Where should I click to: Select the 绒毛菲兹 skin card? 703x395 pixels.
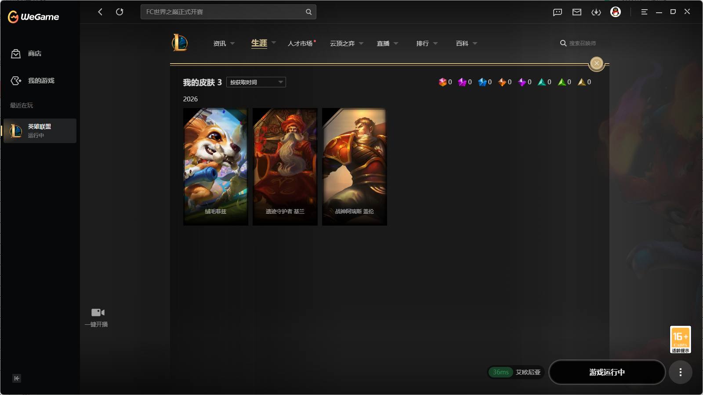[x=216, y=167]
